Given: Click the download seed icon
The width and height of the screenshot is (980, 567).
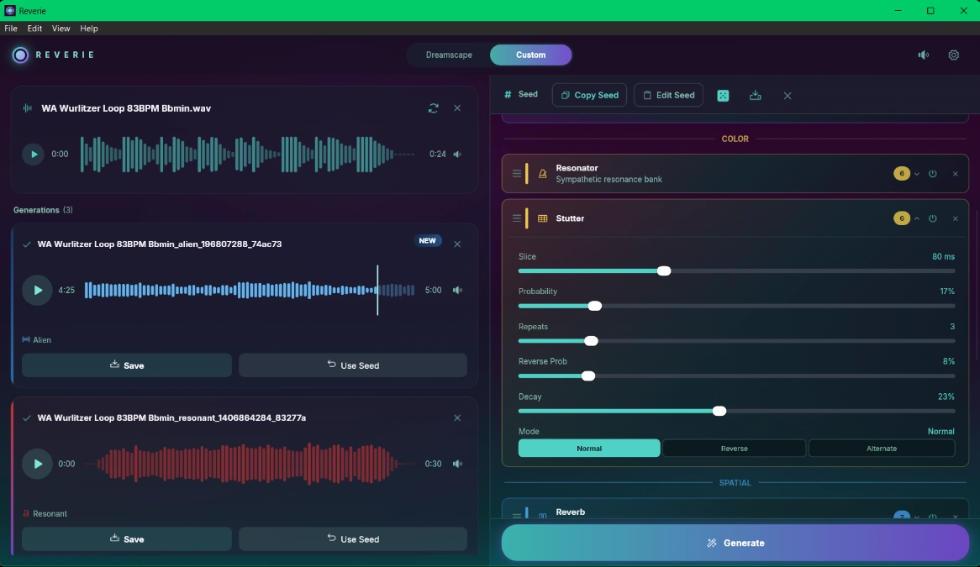Looking at the screenshot, I should coord(755,96).
